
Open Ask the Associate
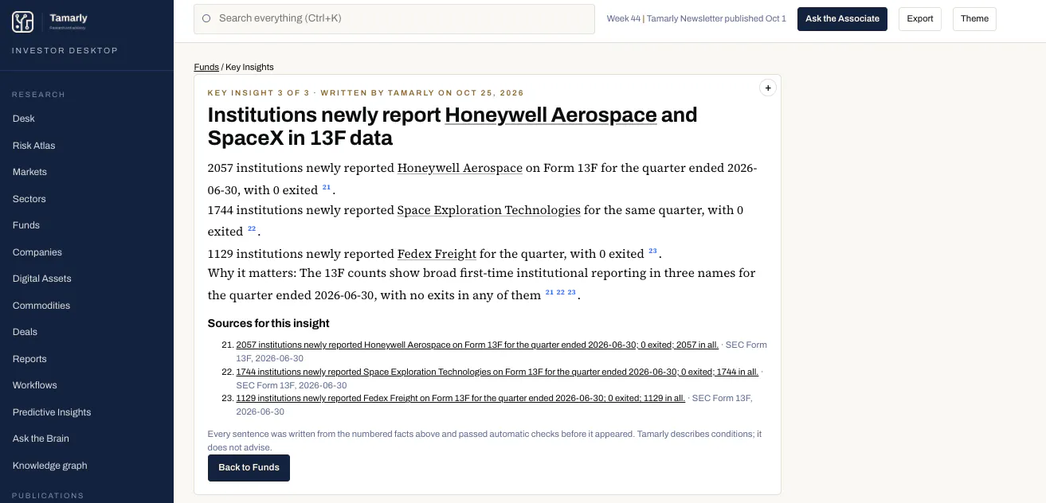tap(842, 19)
